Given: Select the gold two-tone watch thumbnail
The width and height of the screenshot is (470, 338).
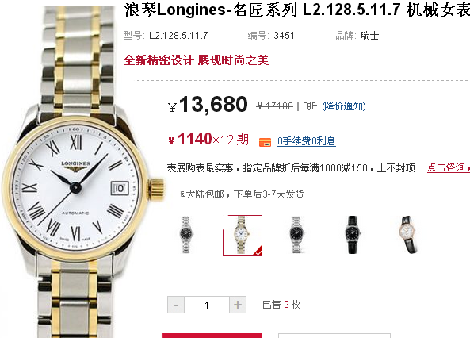Looking at the screenshot, I should click(243, 236).
